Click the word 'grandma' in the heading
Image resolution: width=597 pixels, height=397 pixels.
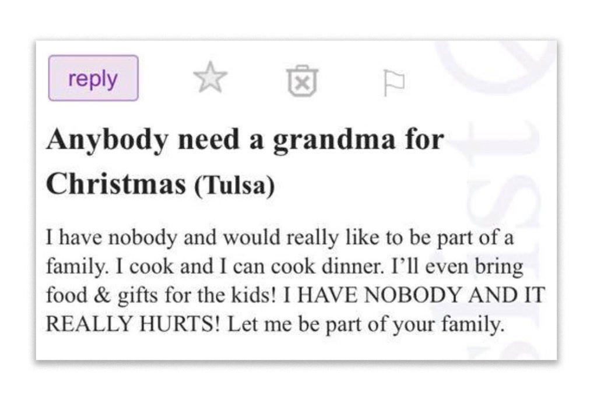tap(329, 141)
